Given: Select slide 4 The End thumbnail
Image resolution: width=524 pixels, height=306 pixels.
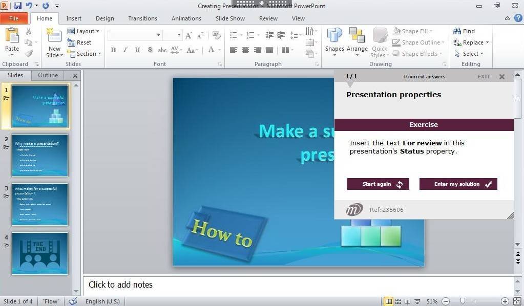Looking at the screenshot, I should point(40,253).
